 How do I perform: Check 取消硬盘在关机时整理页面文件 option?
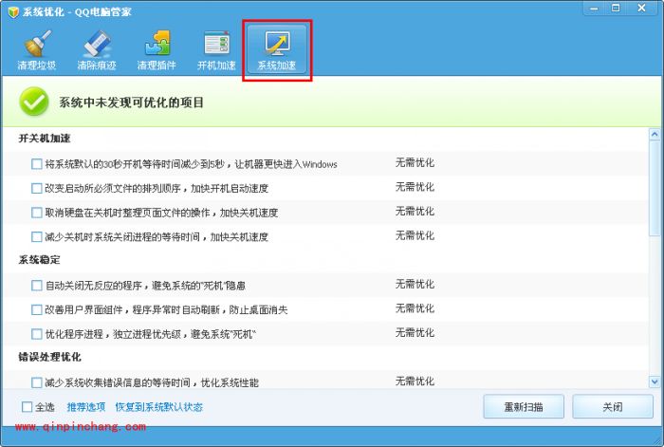coord(37,213)
